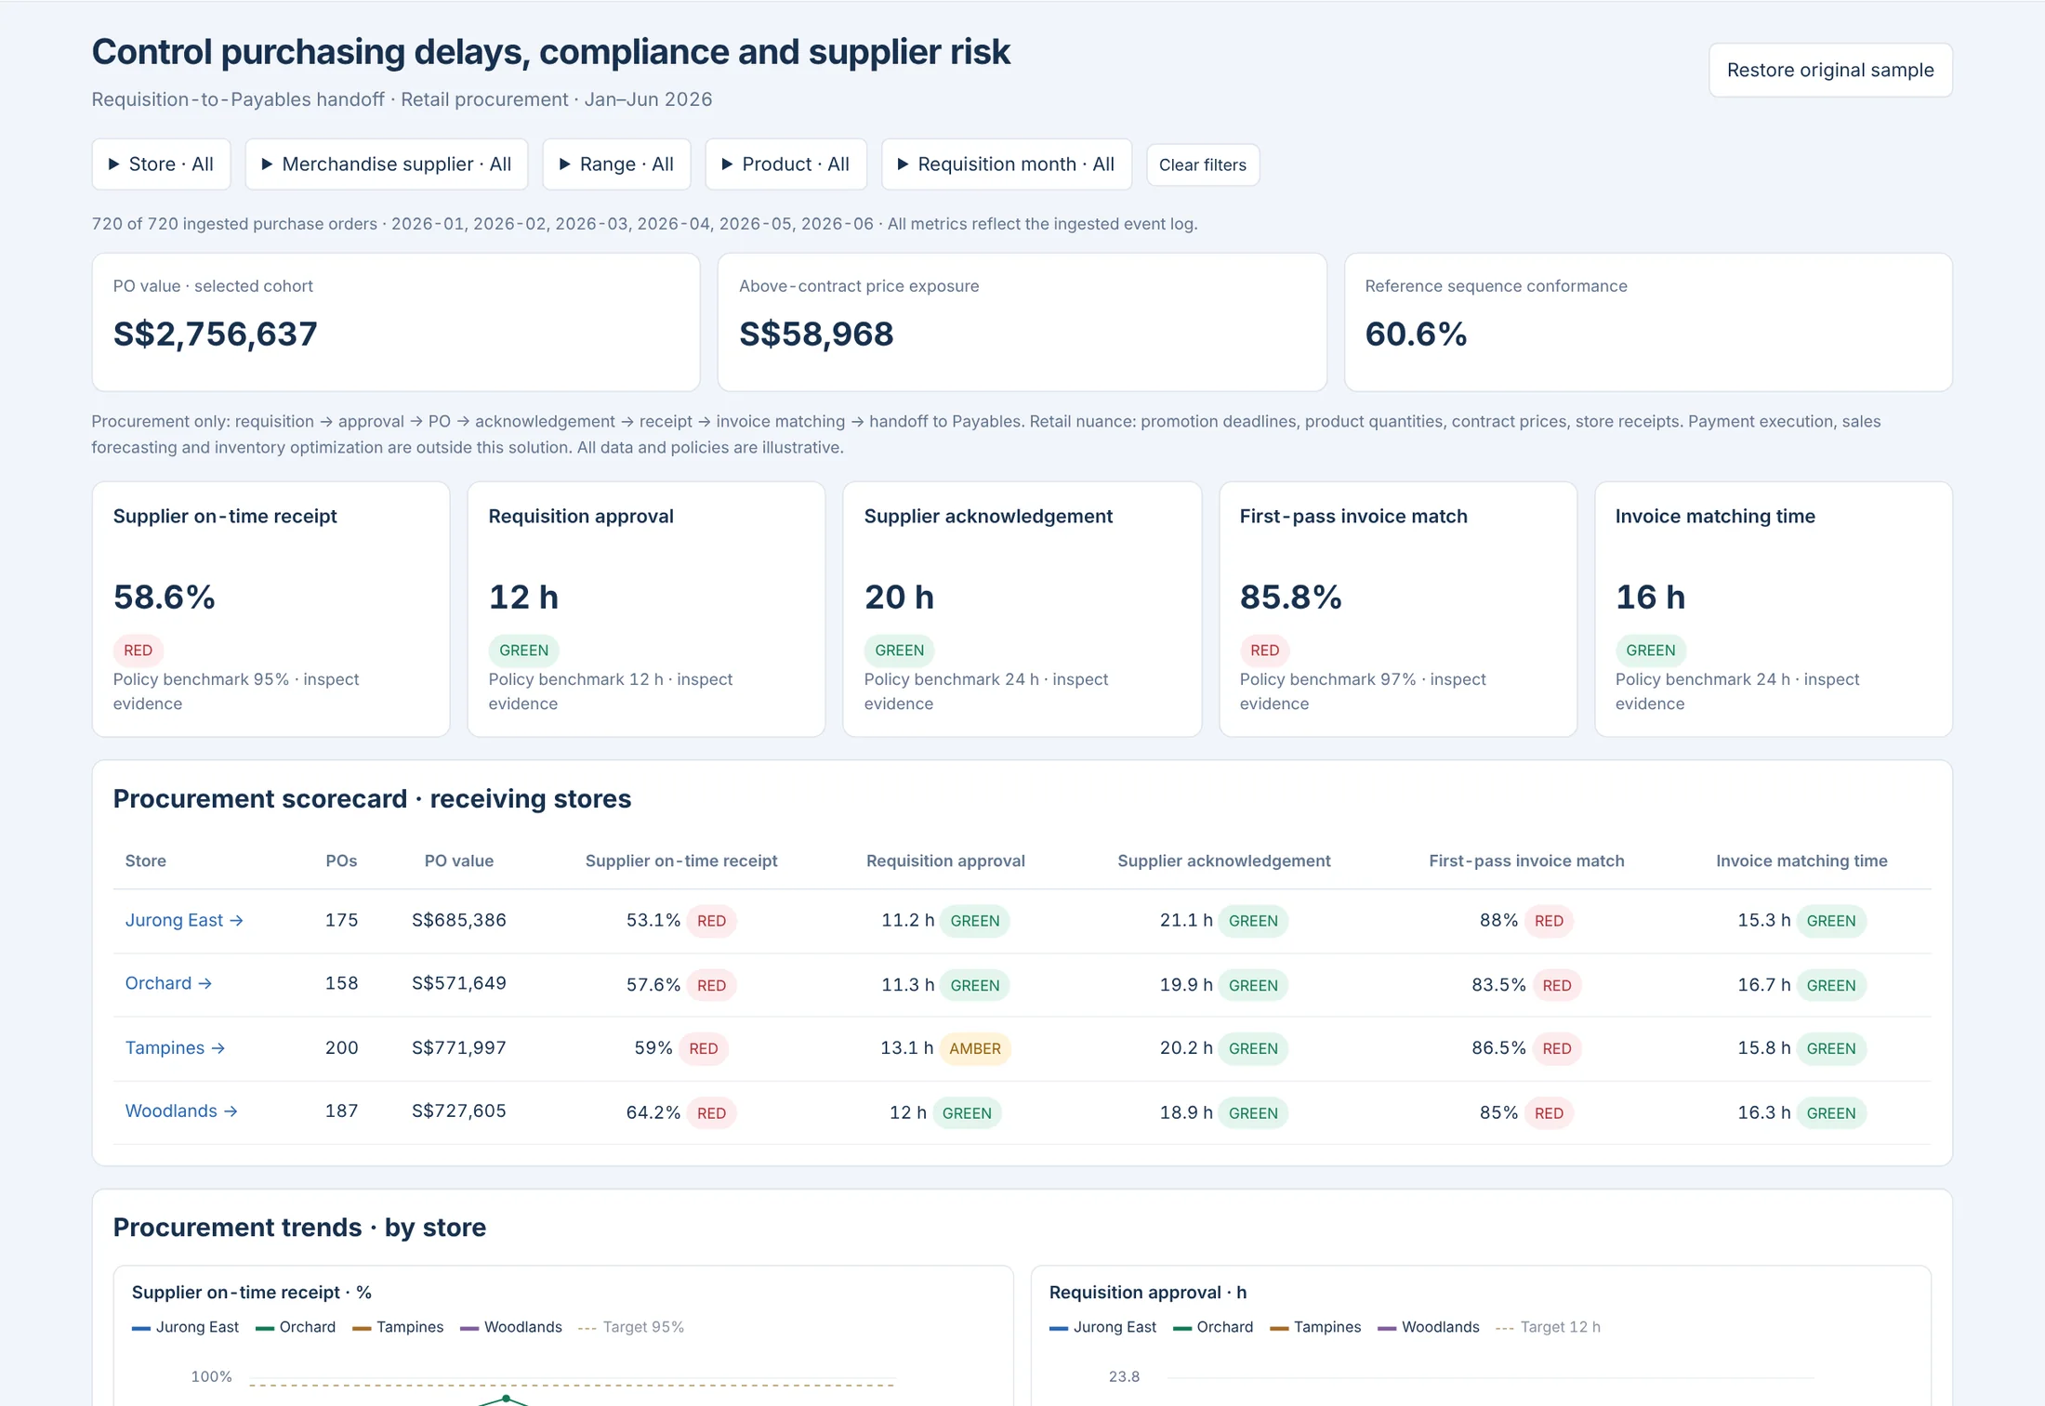Open the Merchandise supplier filter

pos(387,164)
